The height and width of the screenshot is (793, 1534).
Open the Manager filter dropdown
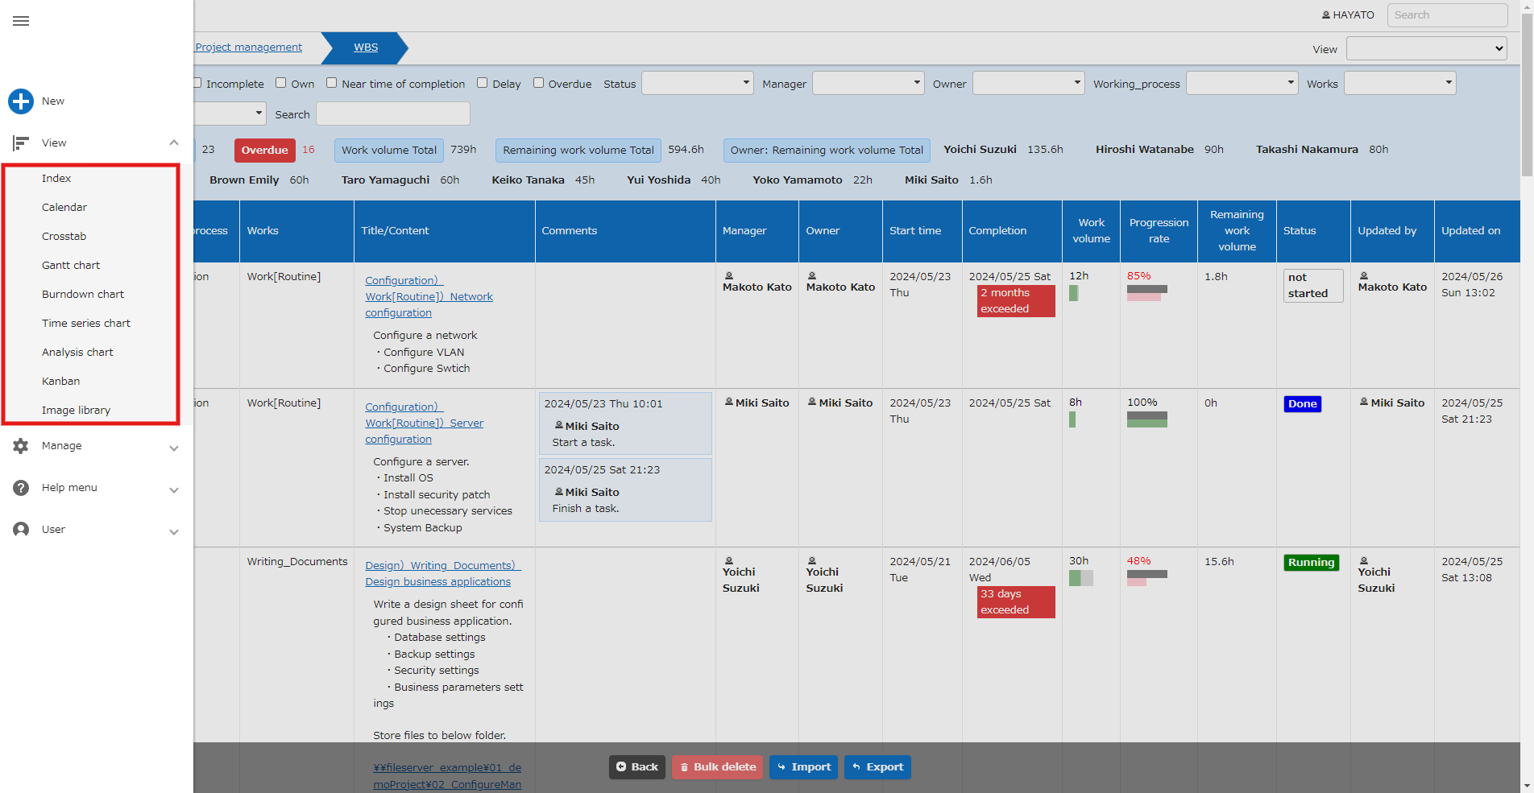tap(869, 83)
